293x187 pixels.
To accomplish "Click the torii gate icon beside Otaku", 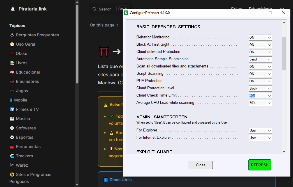I will (x=12, y=54).
